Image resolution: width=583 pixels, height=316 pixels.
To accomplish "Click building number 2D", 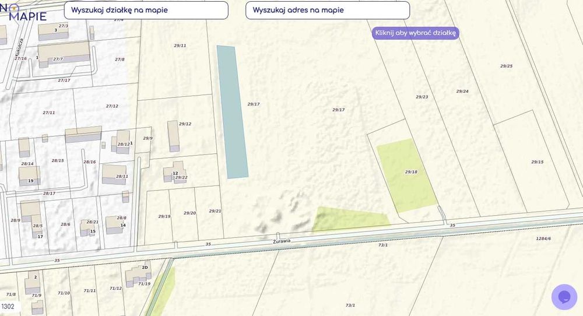I will pos(145,268).
